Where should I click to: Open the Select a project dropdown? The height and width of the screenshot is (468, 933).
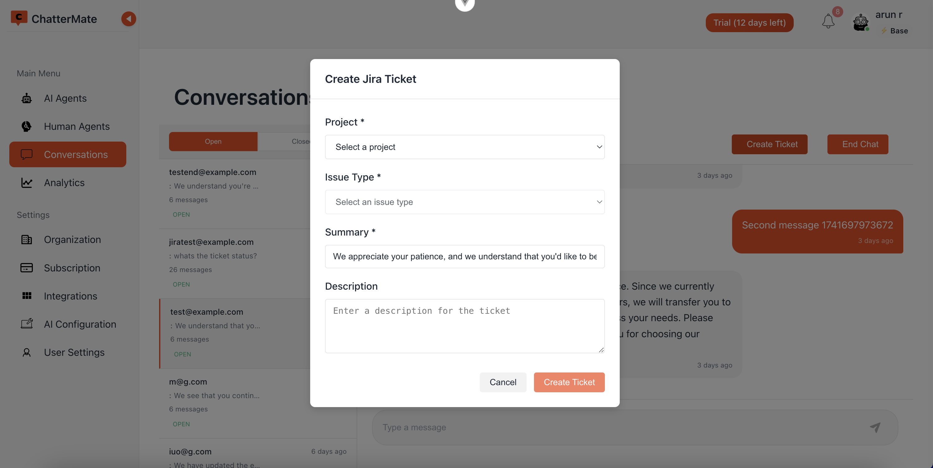tap(465, 147)
